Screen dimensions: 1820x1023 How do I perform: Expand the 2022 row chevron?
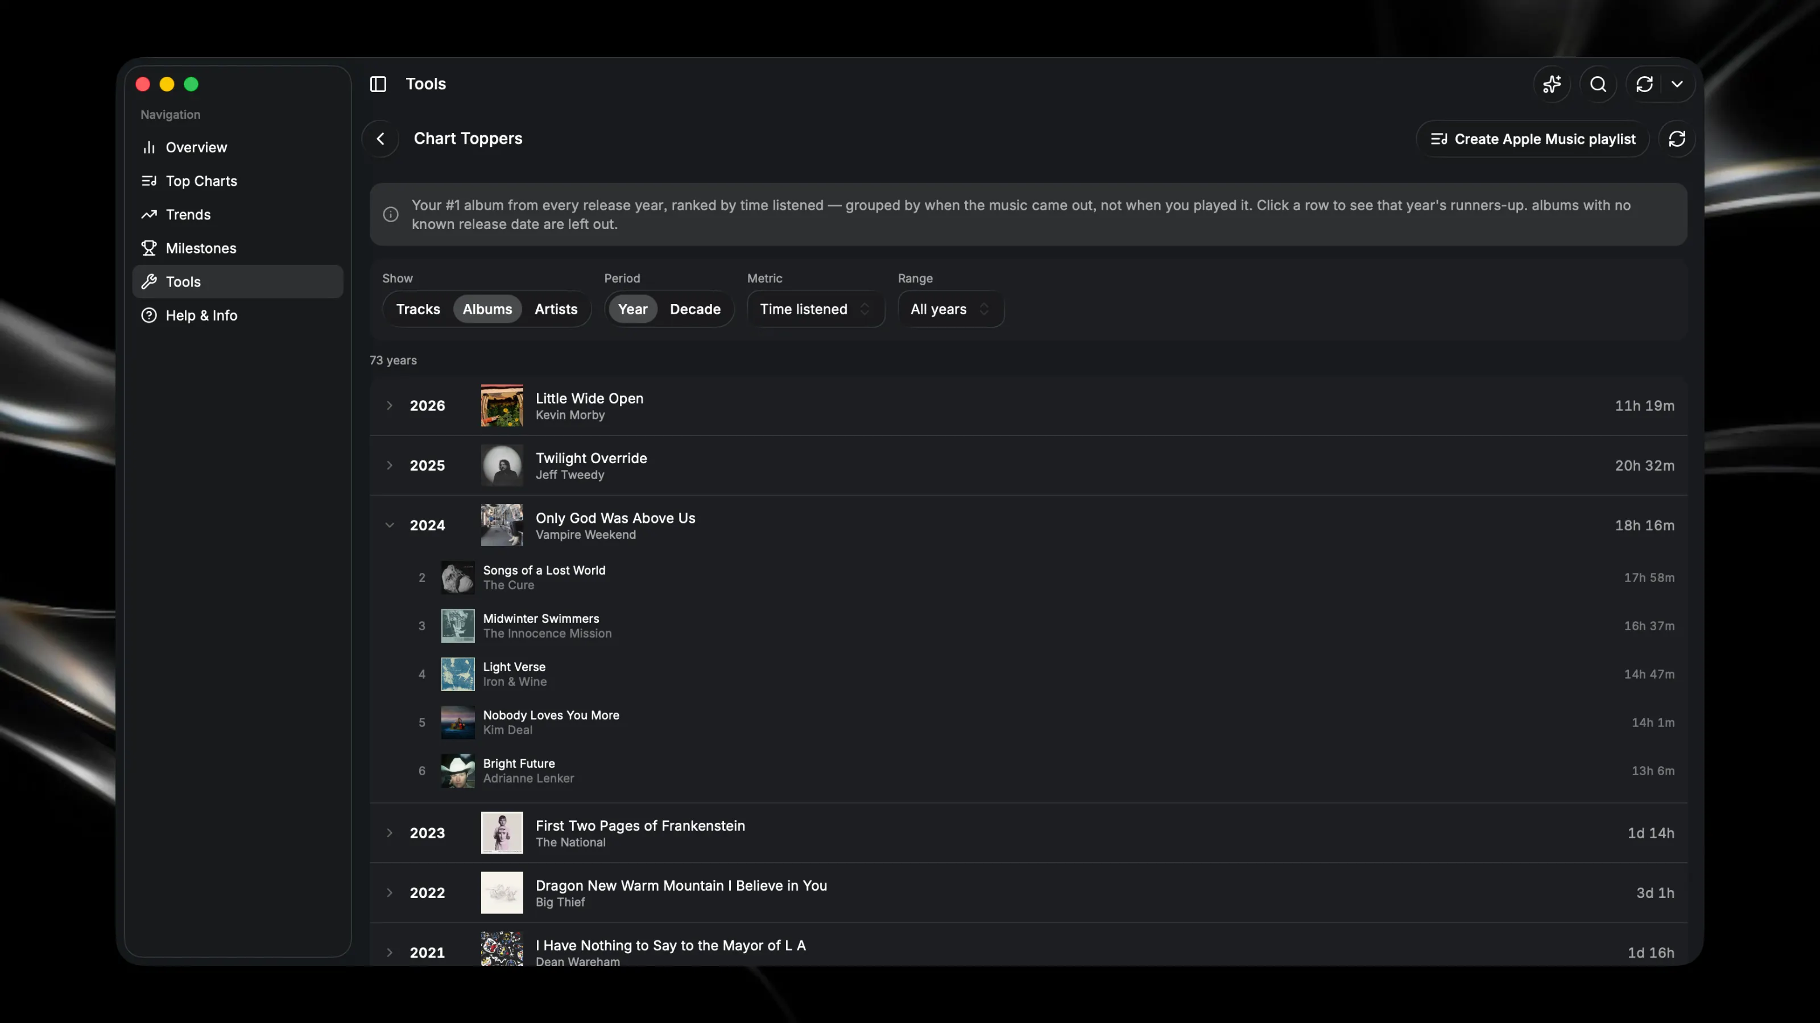[389, 893]
